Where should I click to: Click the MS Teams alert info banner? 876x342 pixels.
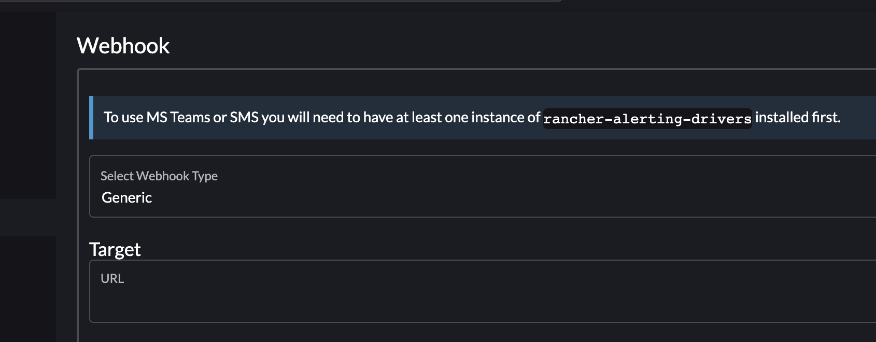point(467,118)
